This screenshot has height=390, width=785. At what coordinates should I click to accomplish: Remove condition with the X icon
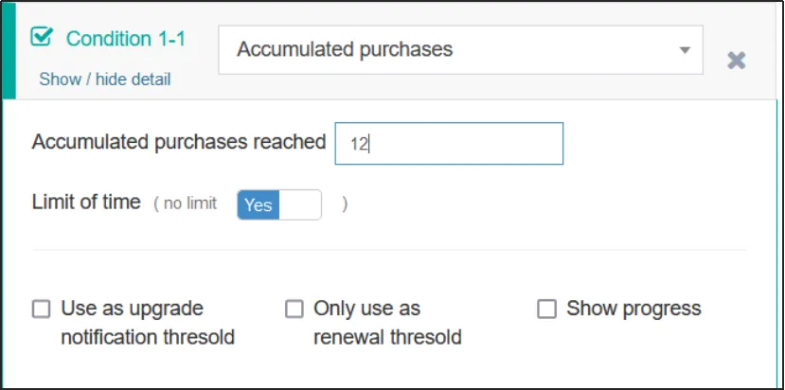(x=736, y=61)
